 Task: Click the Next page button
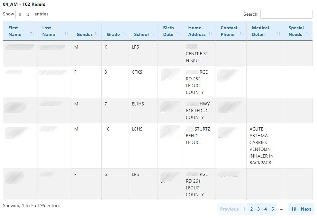(306, 209)
